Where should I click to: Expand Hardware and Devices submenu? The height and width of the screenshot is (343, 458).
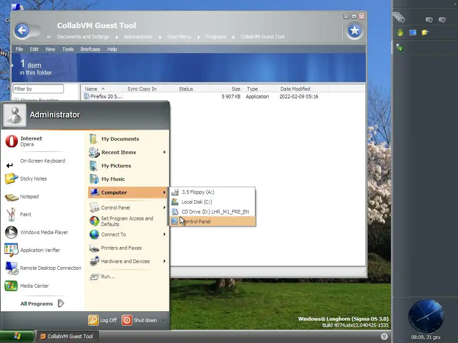[x=165, y=261]
